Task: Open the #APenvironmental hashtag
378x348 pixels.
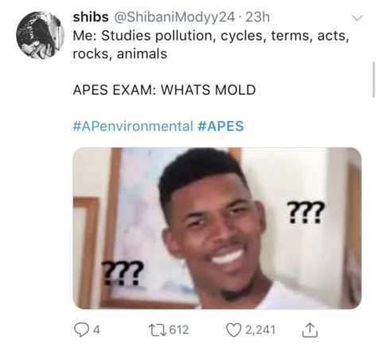Action: click(133, 126)
